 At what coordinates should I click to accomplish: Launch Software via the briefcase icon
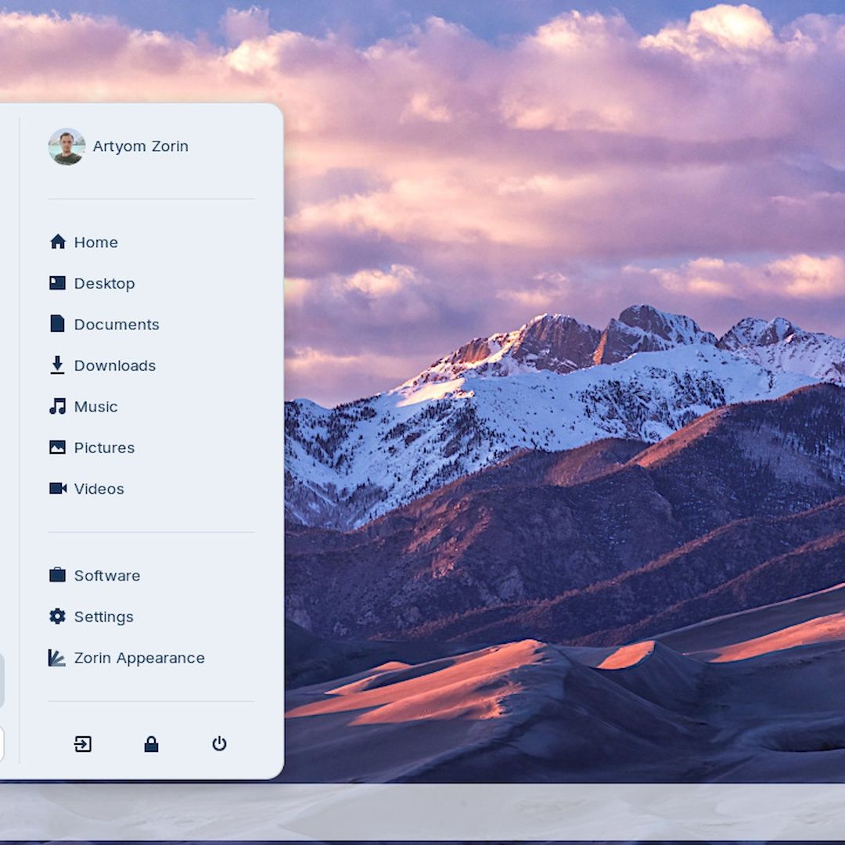pos(56,574)
